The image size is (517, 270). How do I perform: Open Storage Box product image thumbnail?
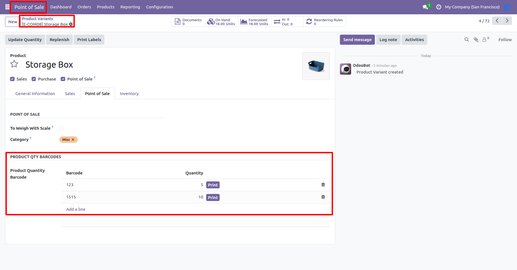pyautogui.click(x=316, y=66)
